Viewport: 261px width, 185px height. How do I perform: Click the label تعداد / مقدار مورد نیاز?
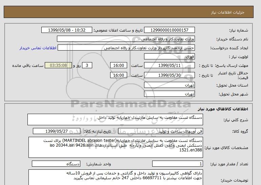pos(229,164)
